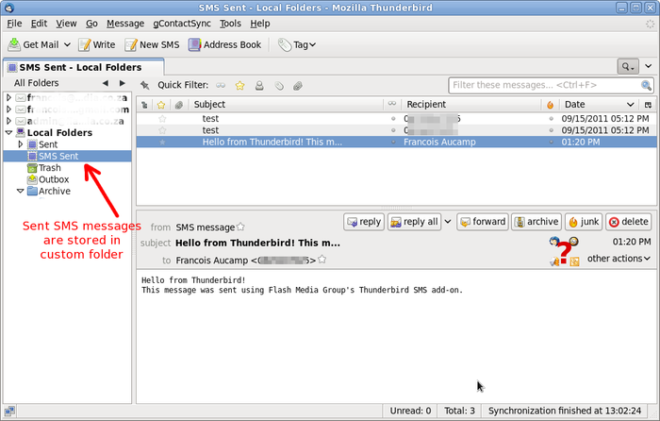660x421 pixels.
Task: Collapse the Local Folders tree
Action: coord(8,133)
